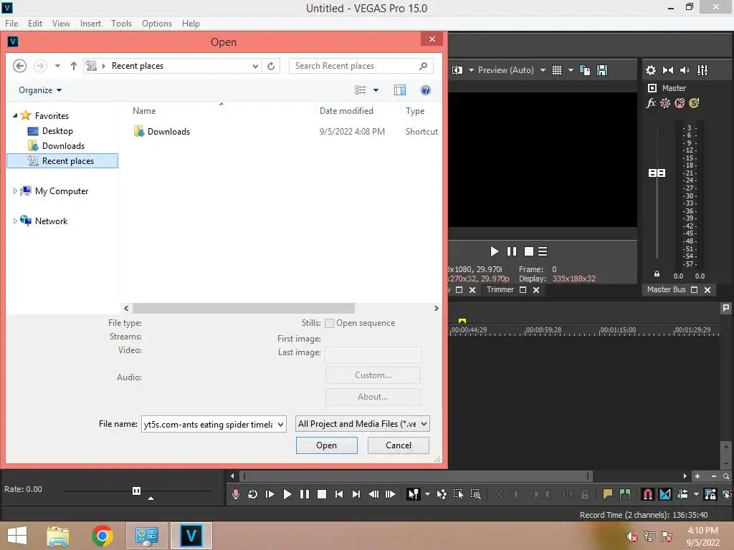Toggle Enable Snapping magnet icon

coord(648,494)
